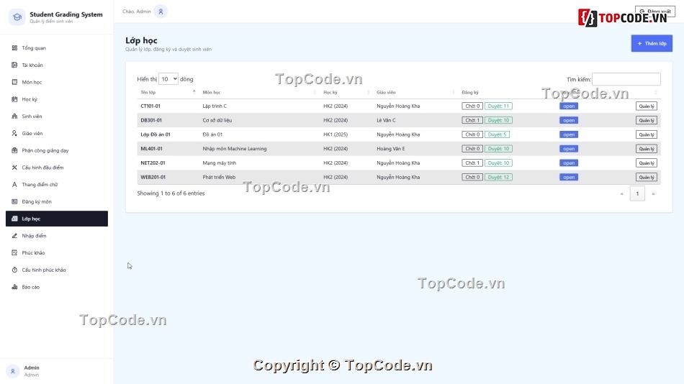Click the Môn học book icon

pyautogui.click(x=14, y=82)
